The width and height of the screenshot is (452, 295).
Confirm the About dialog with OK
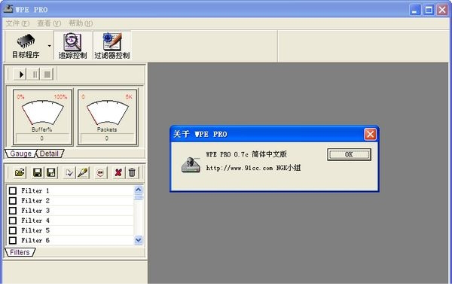pyautogui.click(x=349, y=154)
